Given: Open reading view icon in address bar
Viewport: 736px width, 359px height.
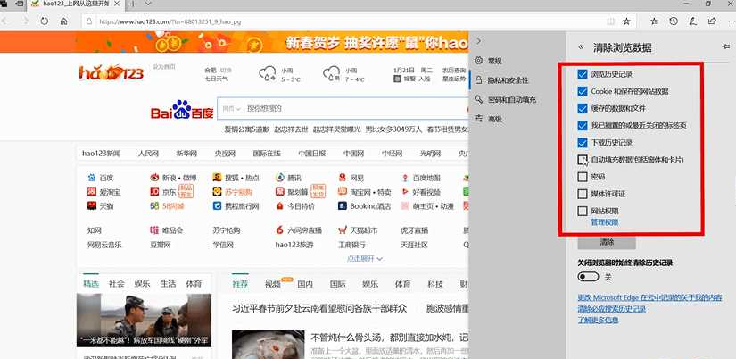Looking at the screenshot, I should [611, 21].
